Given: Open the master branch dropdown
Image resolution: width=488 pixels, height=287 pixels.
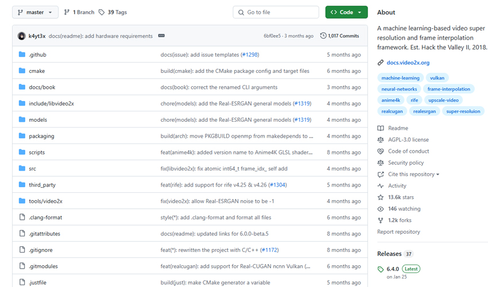Looking at the screenshot, I should click(35, 12).
